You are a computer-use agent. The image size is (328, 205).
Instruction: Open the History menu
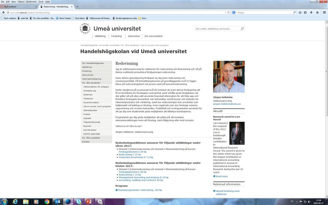click(21, 2)
